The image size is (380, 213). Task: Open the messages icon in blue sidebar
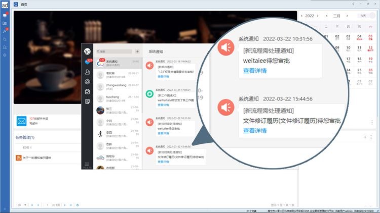tap(5, 15)
